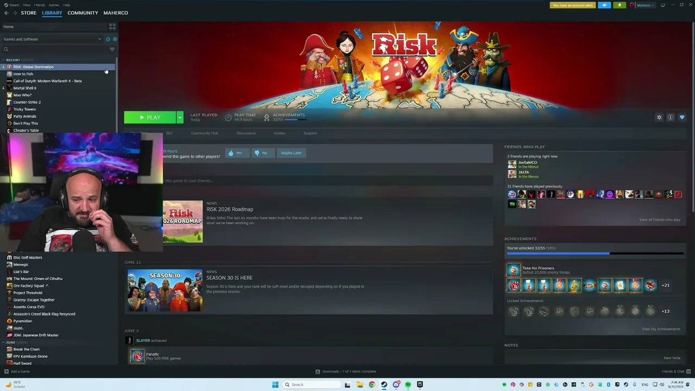Go forward with the right arrow
This screenshot has width=695, height=391.
(x=15, y=13)
